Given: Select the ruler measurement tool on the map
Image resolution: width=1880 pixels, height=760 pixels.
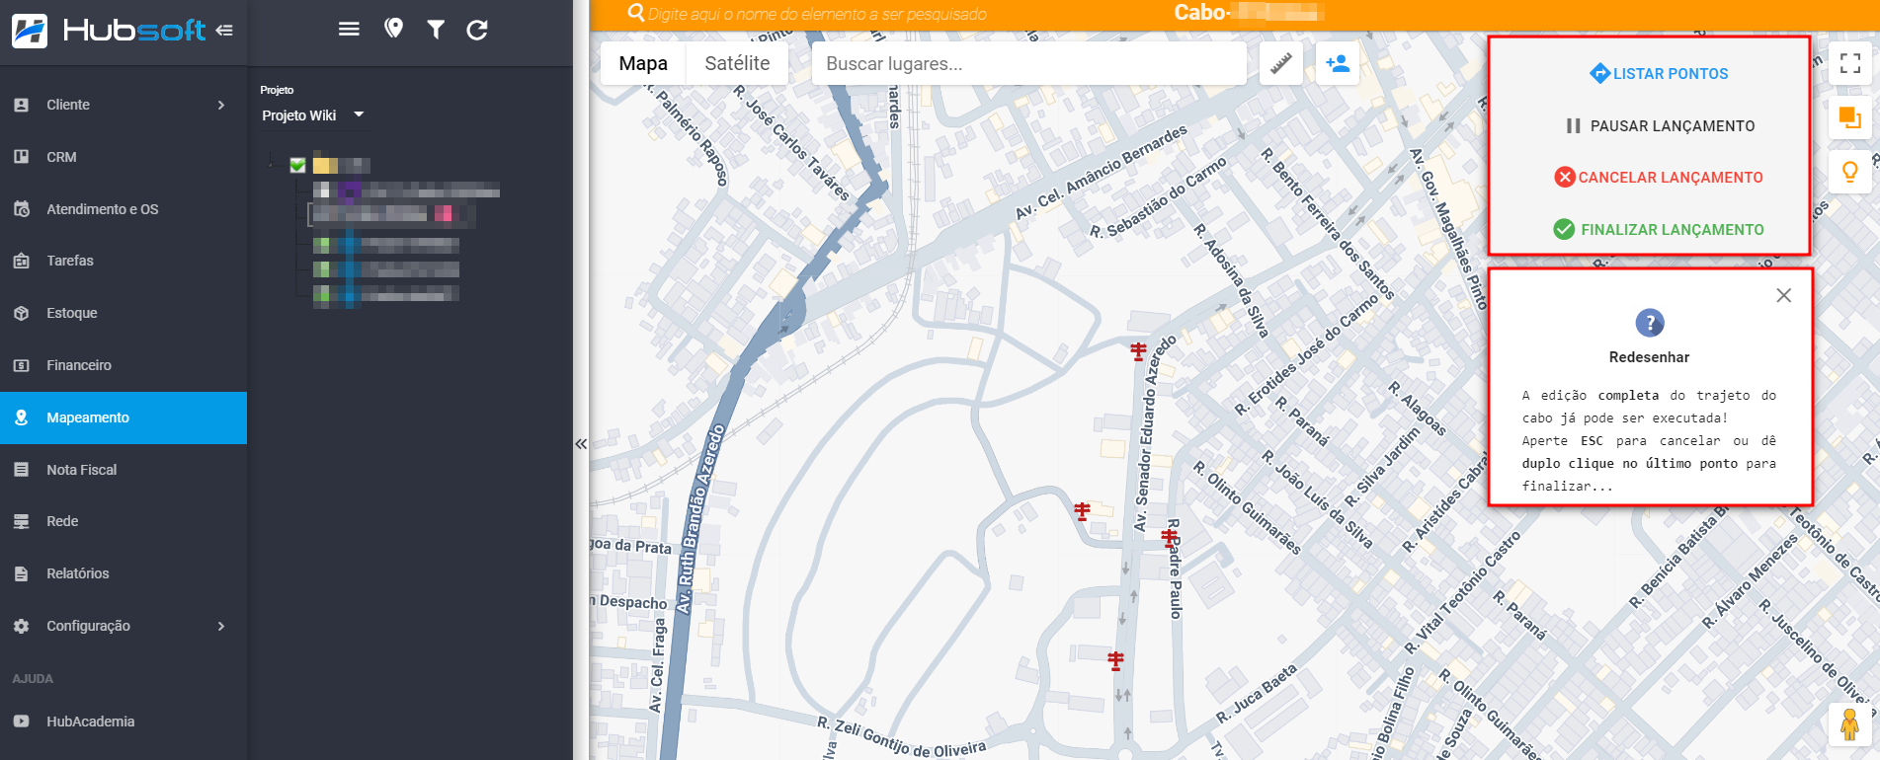Looking at the screenshot, I should (1281, 63).
